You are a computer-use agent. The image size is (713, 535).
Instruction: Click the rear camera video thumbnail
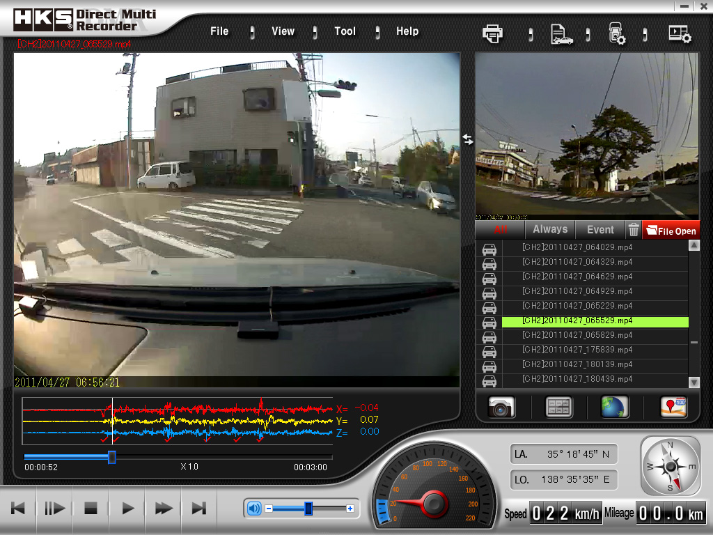[x=586, y=136]
